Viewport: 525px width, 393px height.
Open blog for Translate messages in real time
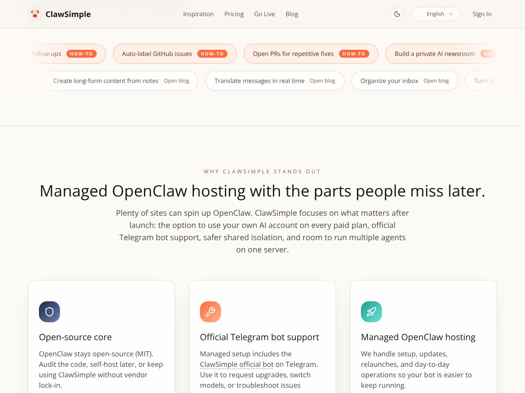(322, 81)
